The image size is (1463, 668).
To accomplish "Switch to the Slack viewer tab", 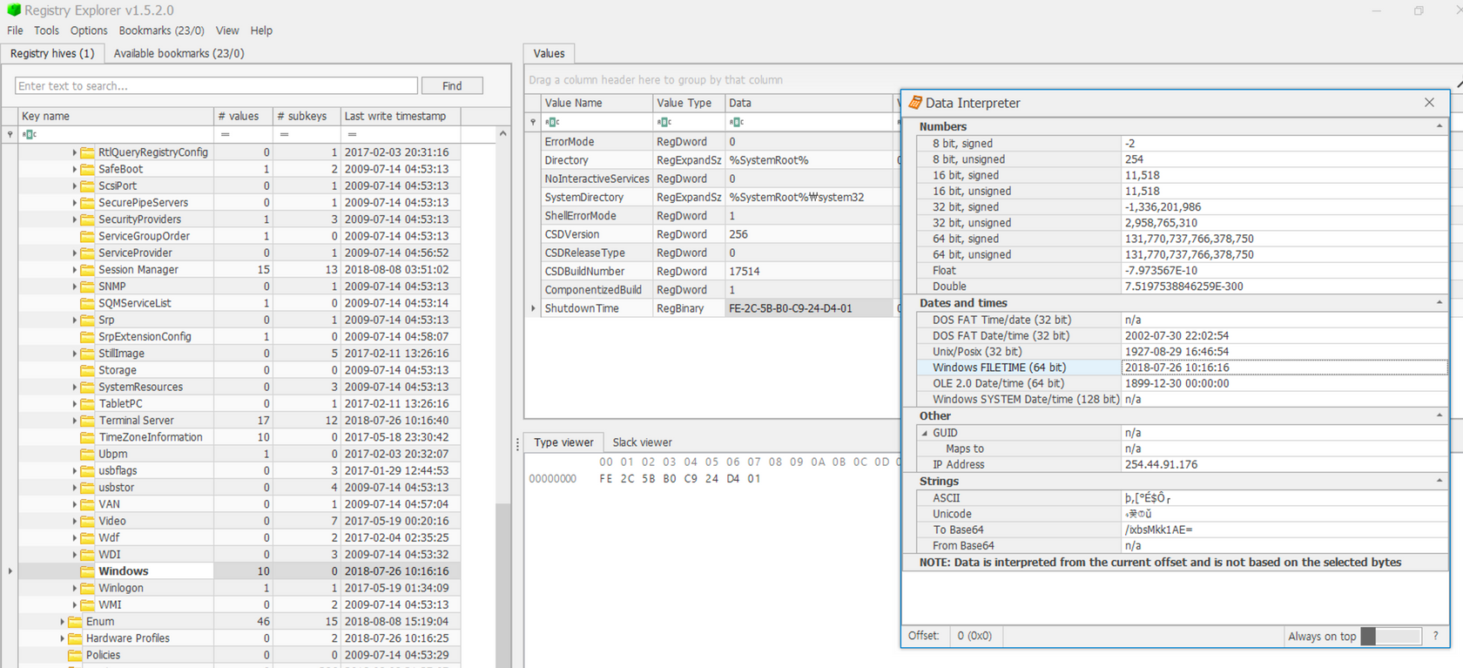I will click(642, 442).
